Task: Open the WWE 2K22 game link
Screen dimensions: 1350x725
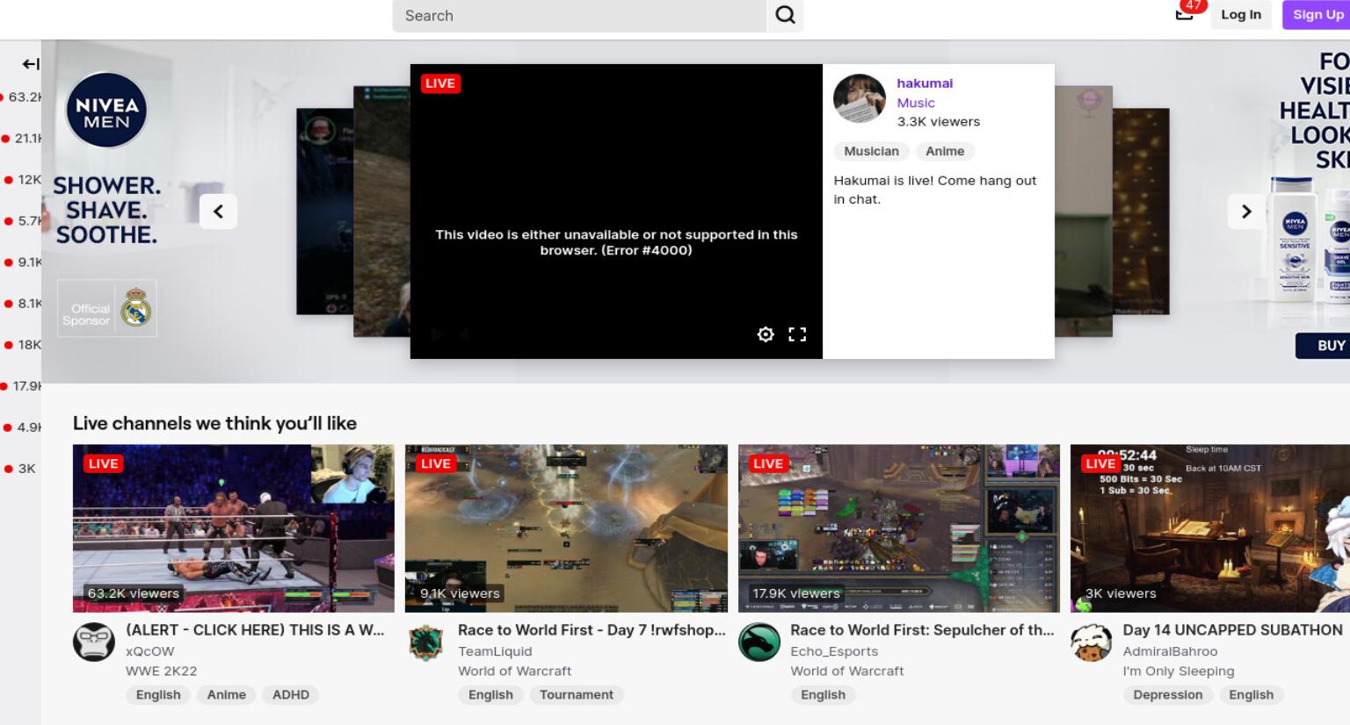Action: (161, 671)
